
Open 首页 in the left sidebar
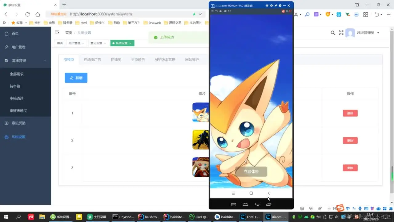[26, 33]
